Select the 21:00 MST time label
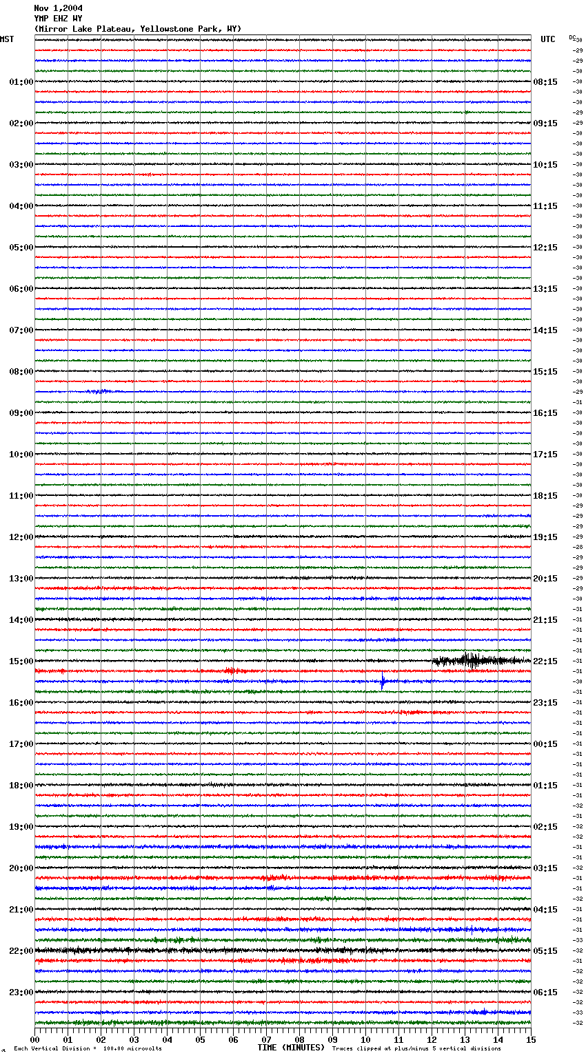586x1058 pixels. point(21,910)
